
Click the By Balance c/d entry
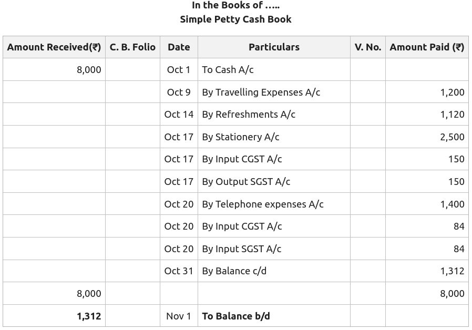click(234, 271)
